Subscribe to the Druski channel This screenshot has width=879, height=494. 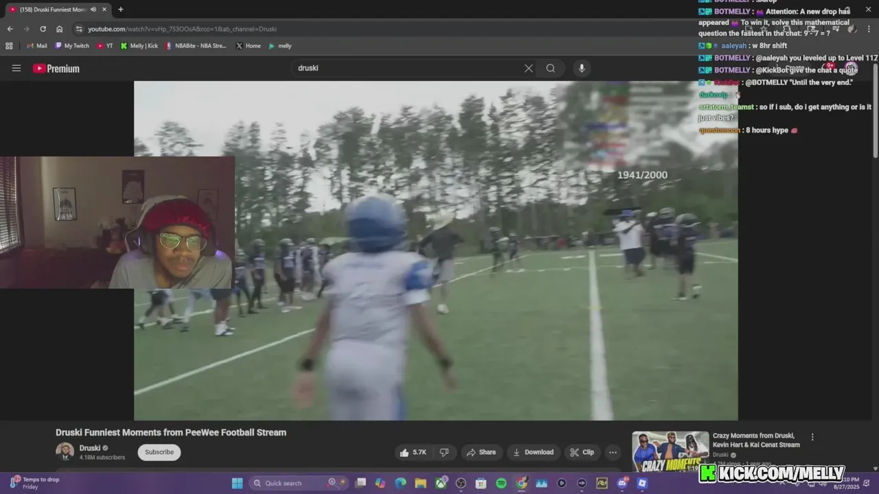[x=159, y=452]
